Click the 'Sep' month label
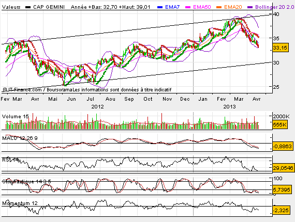295x222 pixels. 129,99
